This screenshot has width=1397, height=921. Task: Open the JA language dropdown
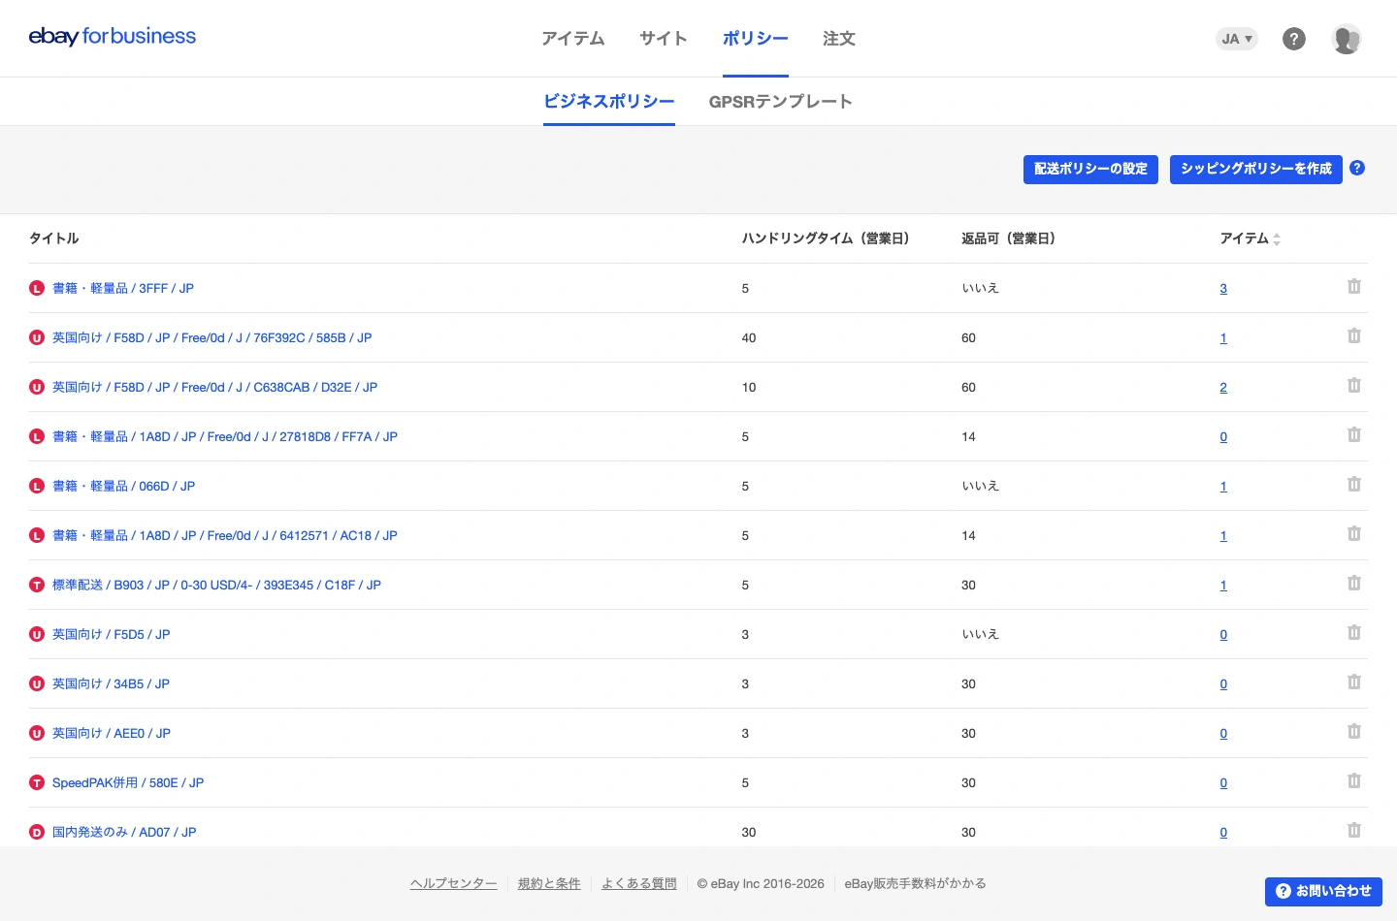tap(1237, 39)
